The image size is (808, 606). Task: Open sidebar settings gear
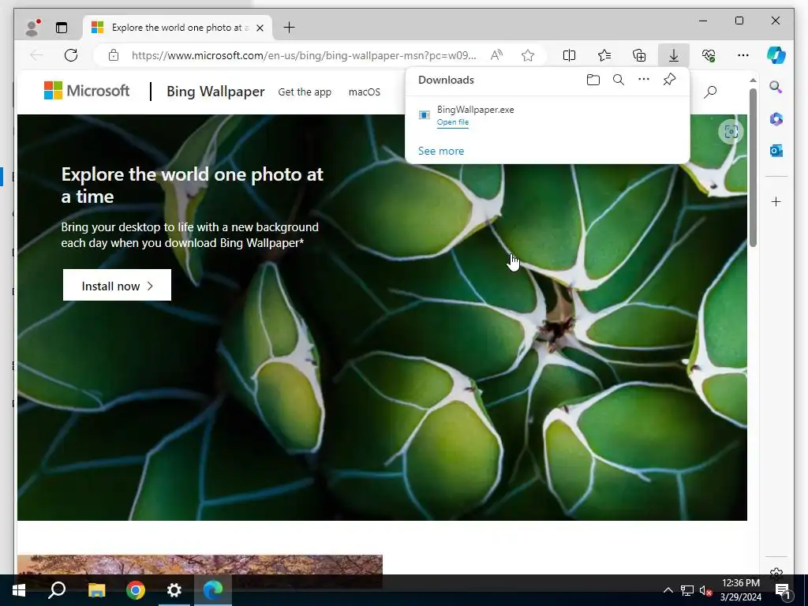[x=776, y=572]
